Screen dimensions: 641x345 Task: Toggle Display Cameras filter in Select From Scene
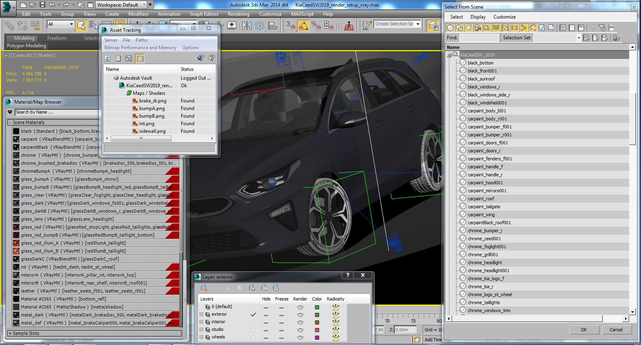[x=478, y=28]
